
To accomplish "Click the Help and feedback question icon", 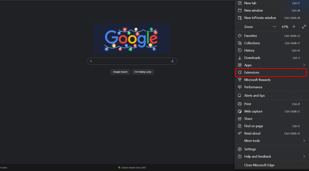I will 240,157.
